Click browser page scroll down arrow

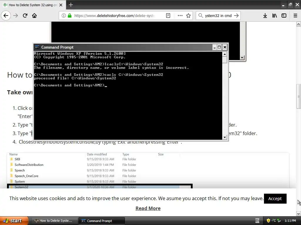point(298,214)
